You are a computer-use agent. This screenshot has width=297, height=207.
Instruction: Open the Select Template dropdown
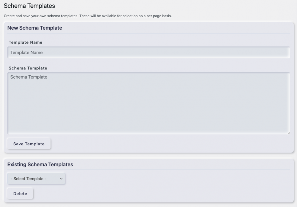tap(36, 179)
